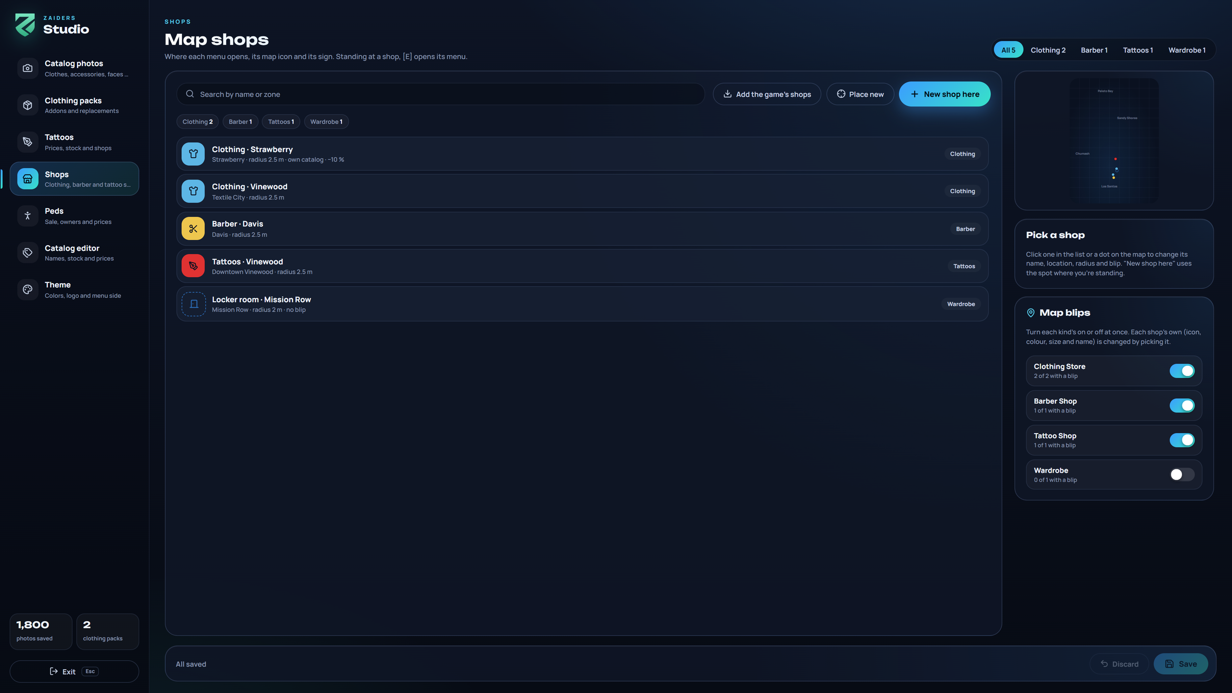Open Catalog editor tag icon

click(x=27, y=253)
